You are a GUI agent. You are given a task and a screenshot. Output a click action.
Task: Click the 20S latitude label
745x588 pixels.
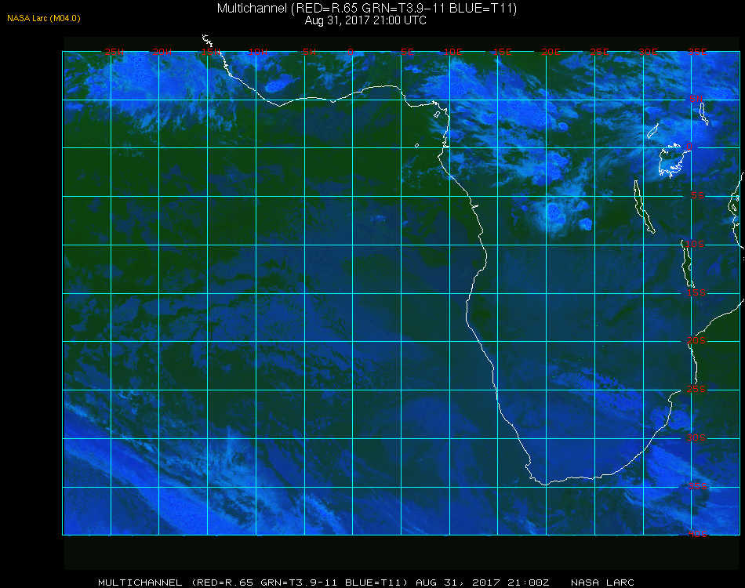(696, 340)
